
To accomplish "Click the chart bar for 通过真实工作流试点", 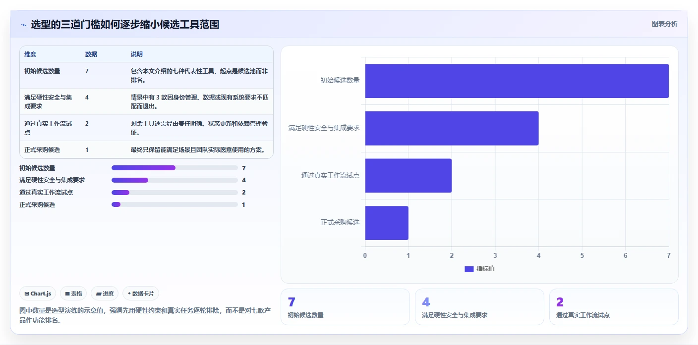I will [408, 176].
